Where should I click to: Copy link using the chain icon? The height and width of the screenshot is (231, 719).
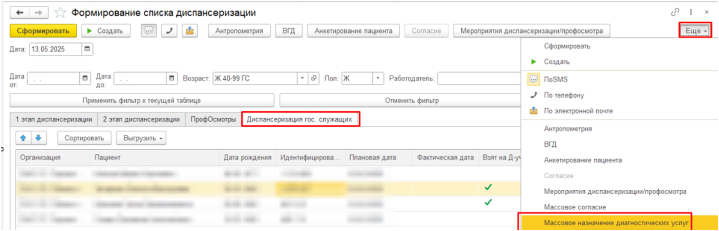(675, 12)
